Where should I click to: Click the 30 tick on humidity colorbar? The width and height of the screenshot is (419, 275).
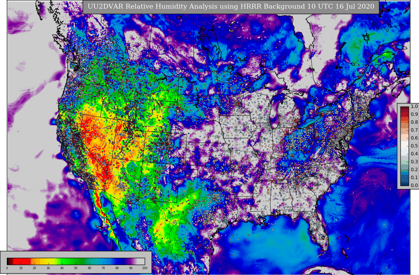point(48,268)
